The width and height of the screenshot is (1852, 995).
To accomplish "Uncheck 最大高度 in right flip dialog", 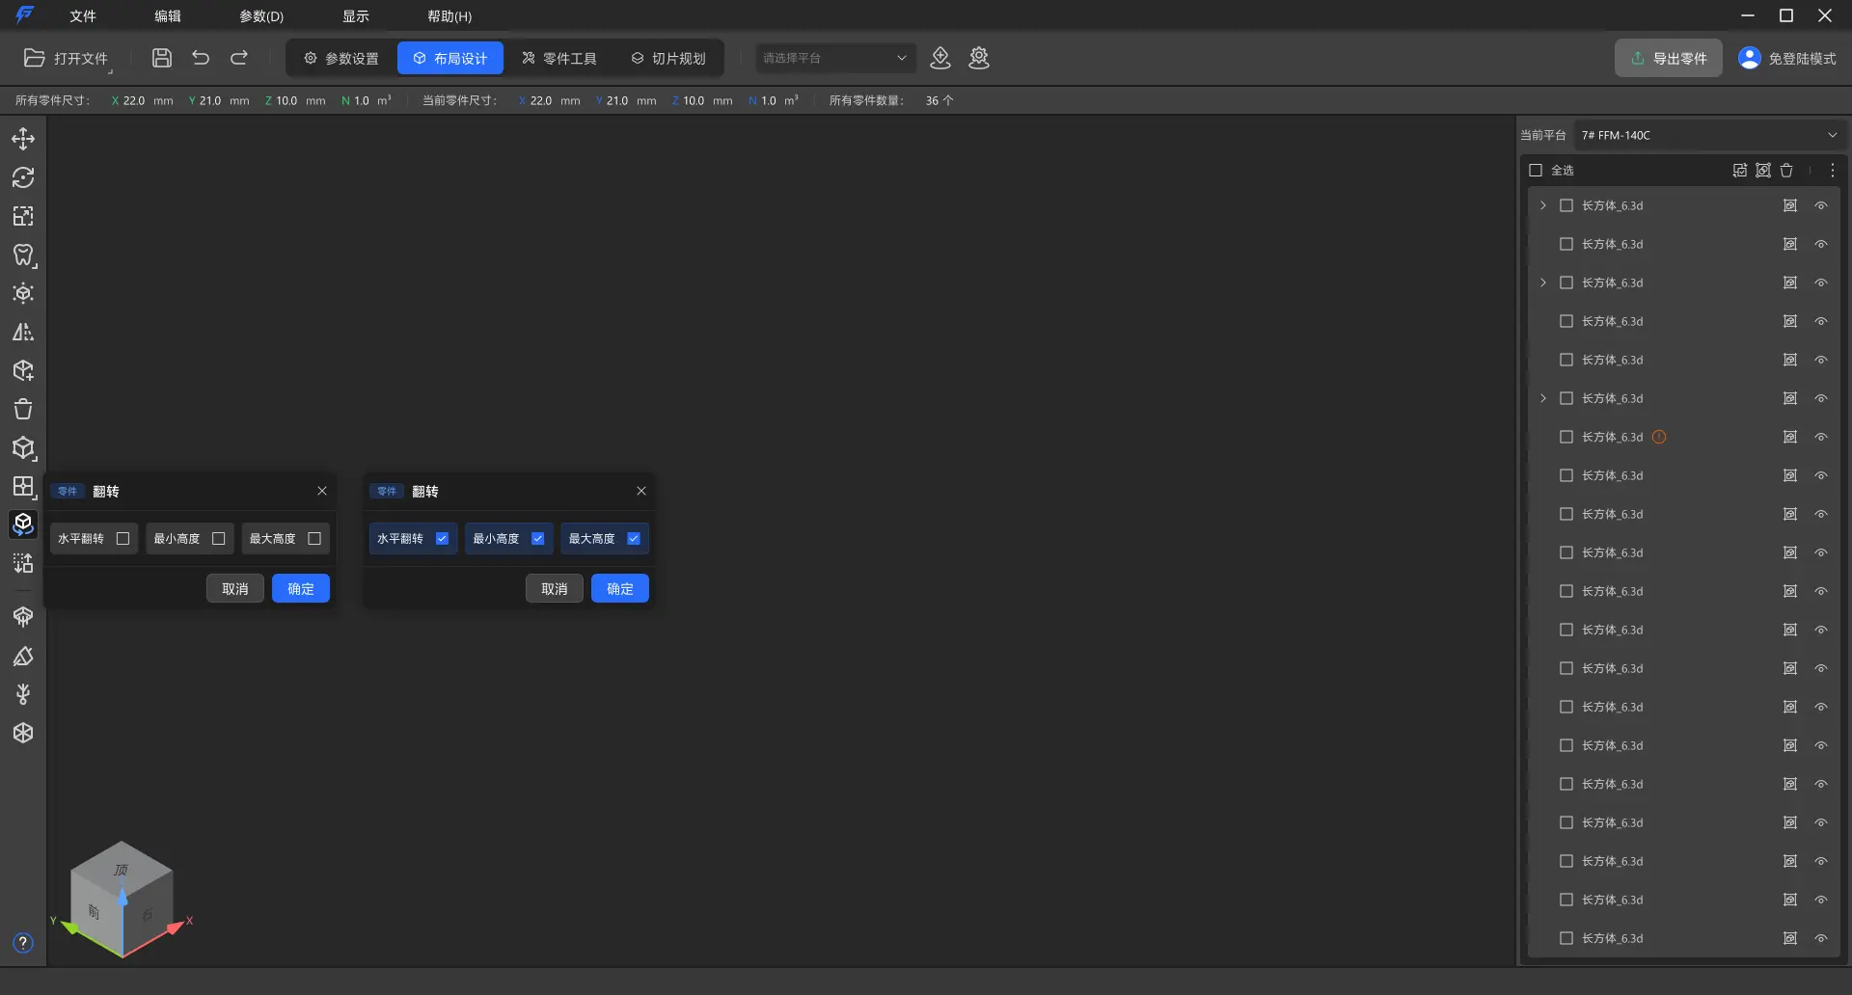I will pyautogui.click(x=634, y=539).
